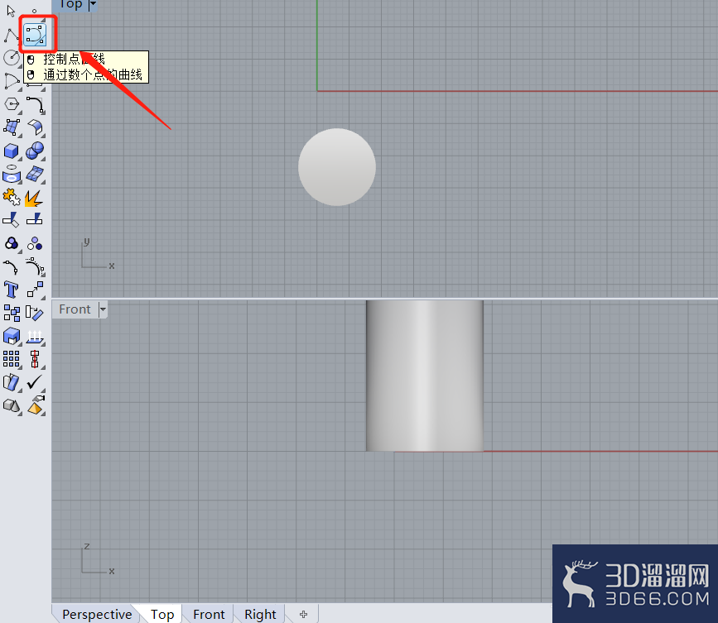This screenshot has height=623, width=718.
Task: Open the Front viewport dropdown arrow
Action: tap(103, 309)
